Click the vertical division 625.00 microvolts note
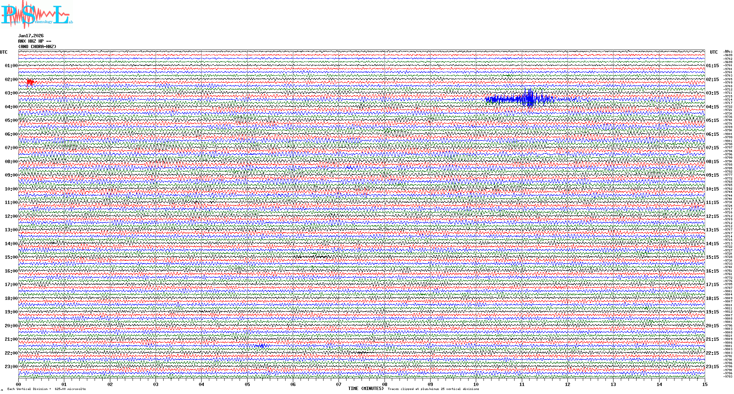The height and width of the screenshot is (394, 734). (46, 389)
